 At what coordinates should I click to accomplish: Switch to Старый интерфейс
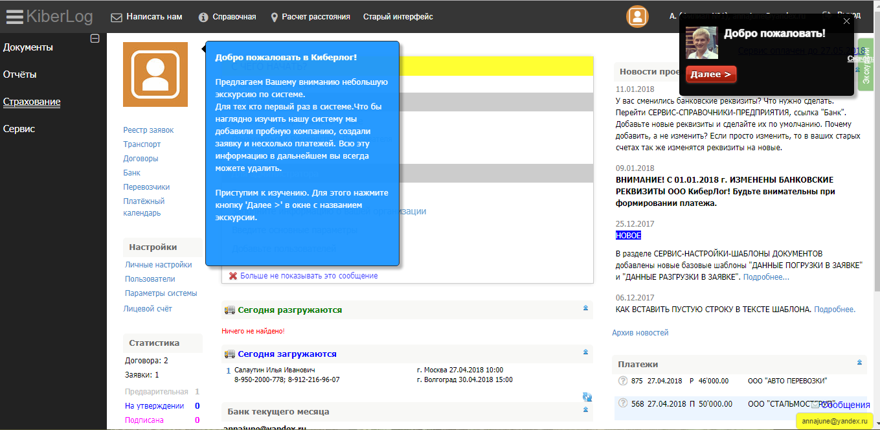click(398, 17)
